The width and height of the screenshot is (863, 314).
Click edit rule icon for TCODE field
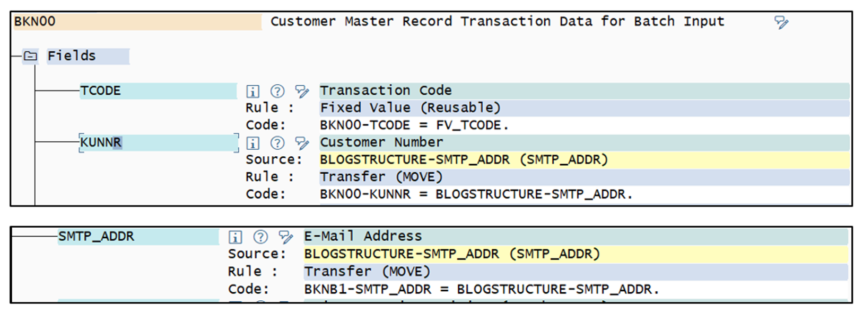tap(302, 91)
